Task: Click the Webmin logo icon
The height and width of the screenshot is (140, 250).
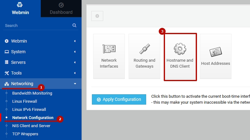Action: coord(20,5)
